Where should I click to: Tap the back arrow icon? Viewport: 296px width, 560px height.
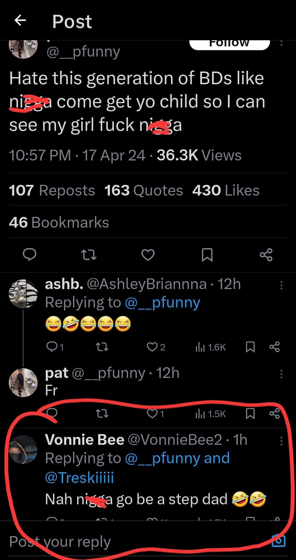(20, 21)
